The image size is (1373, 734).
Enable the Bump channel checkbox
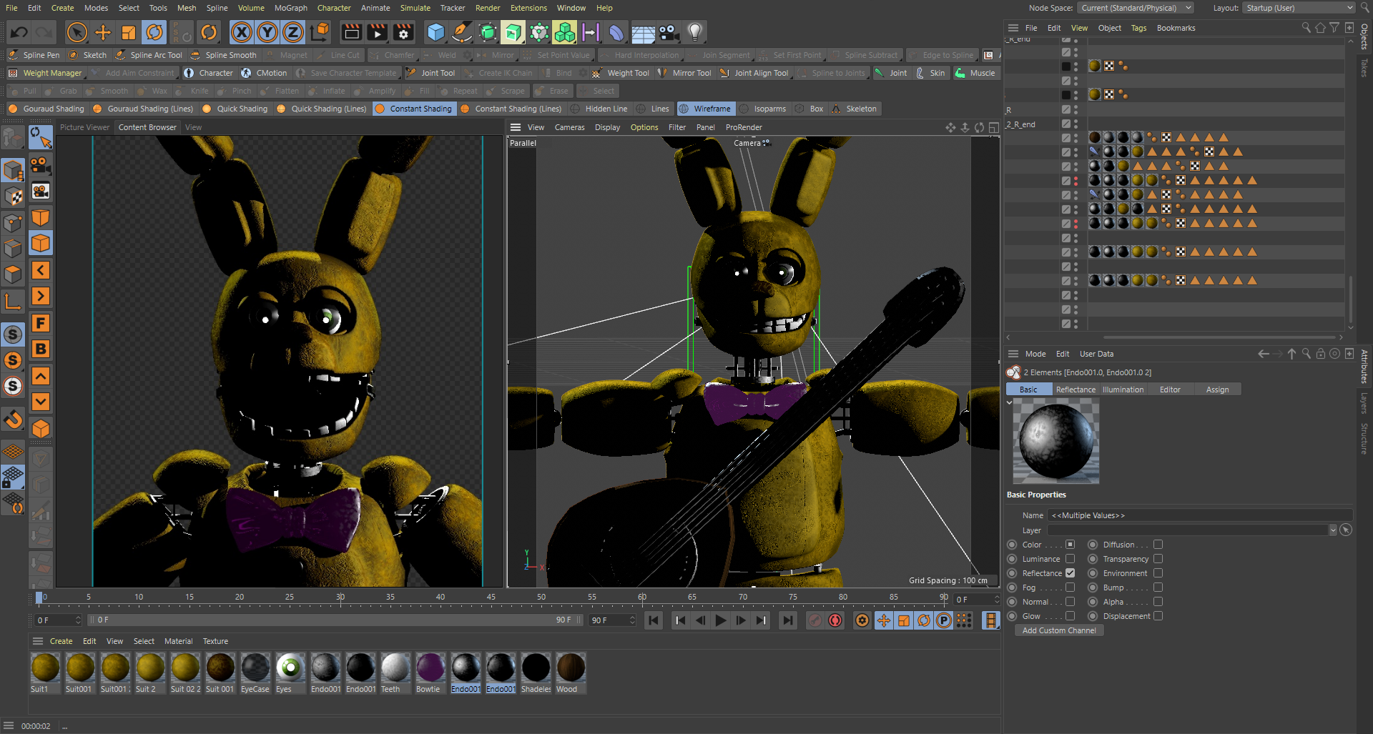pyautogui.click(x=1158, y=587)
